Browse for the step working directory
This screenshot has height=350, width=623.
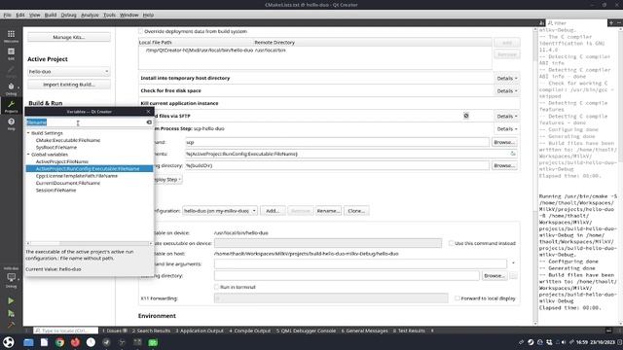504,165
